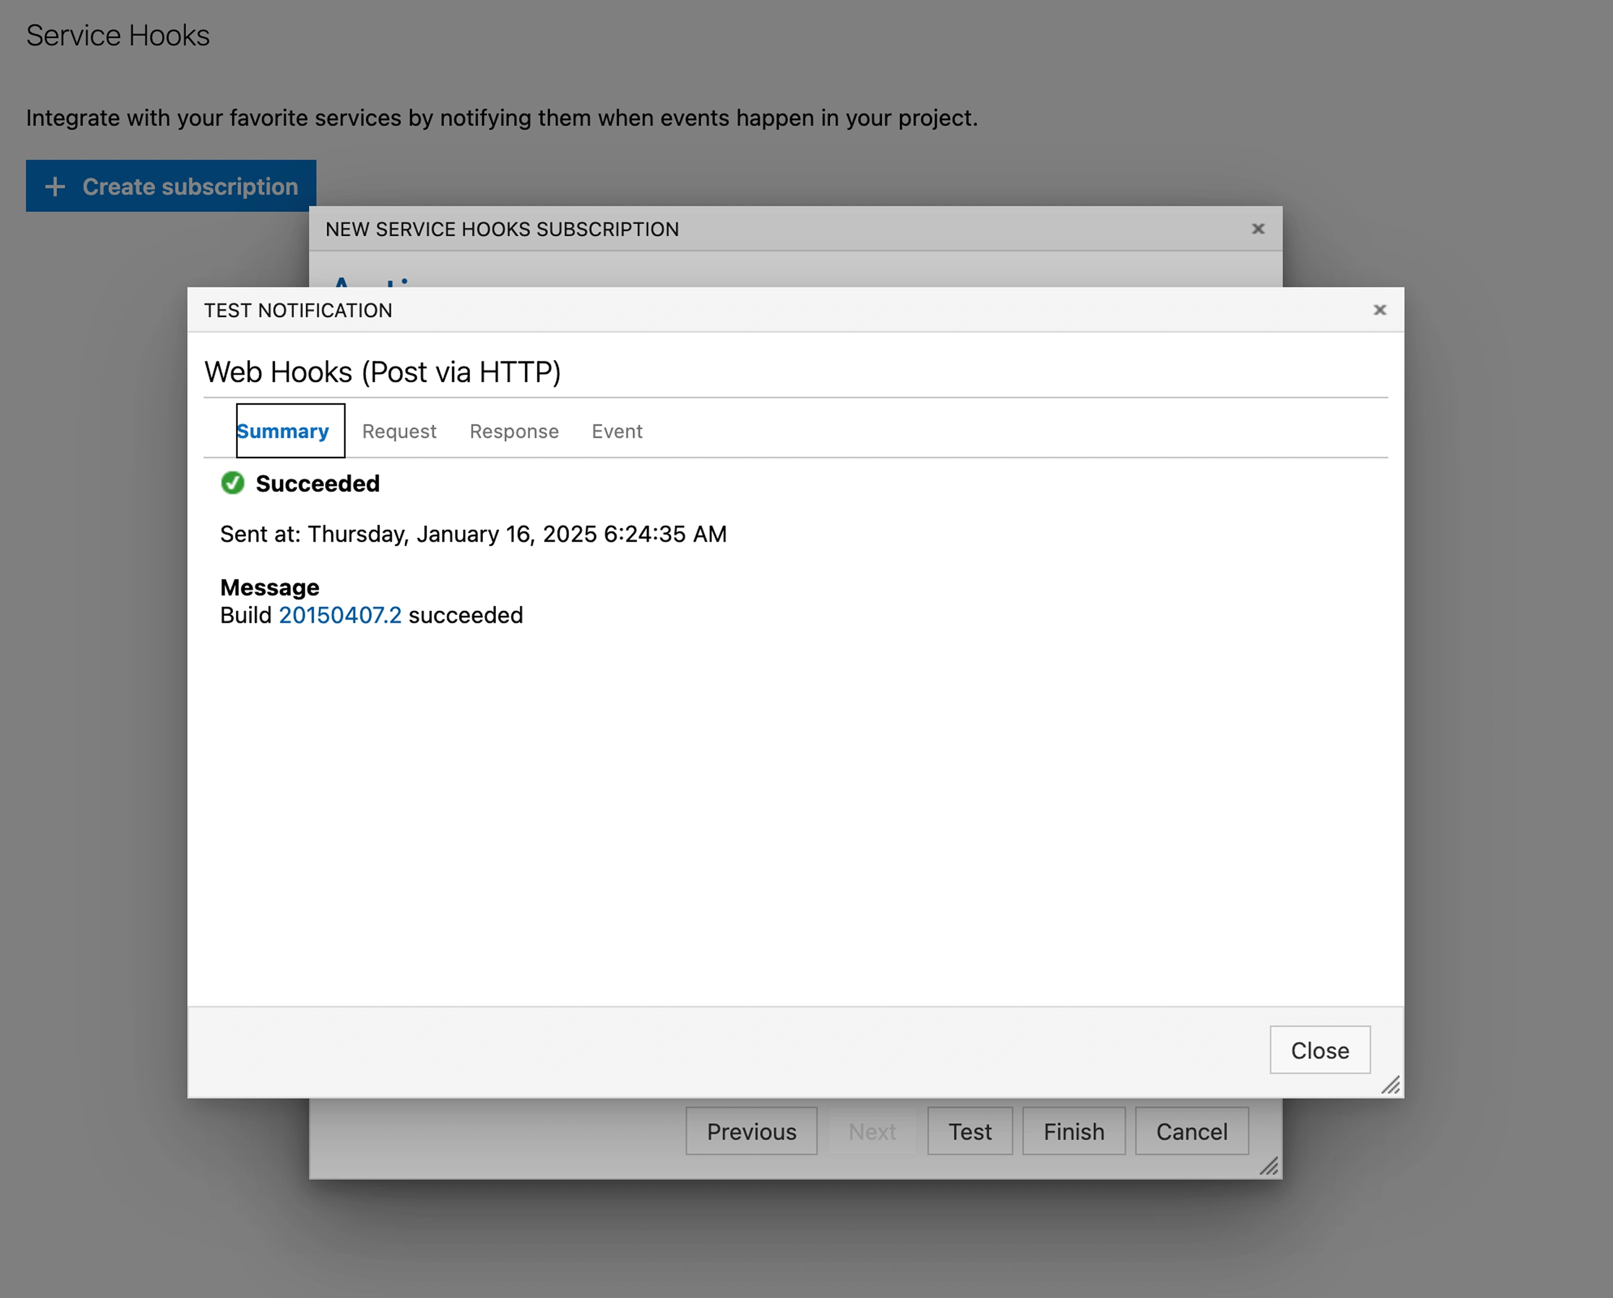Click the disabled Next button
This screenshot has height=1298, width=1613.
tap(871, 1131)
